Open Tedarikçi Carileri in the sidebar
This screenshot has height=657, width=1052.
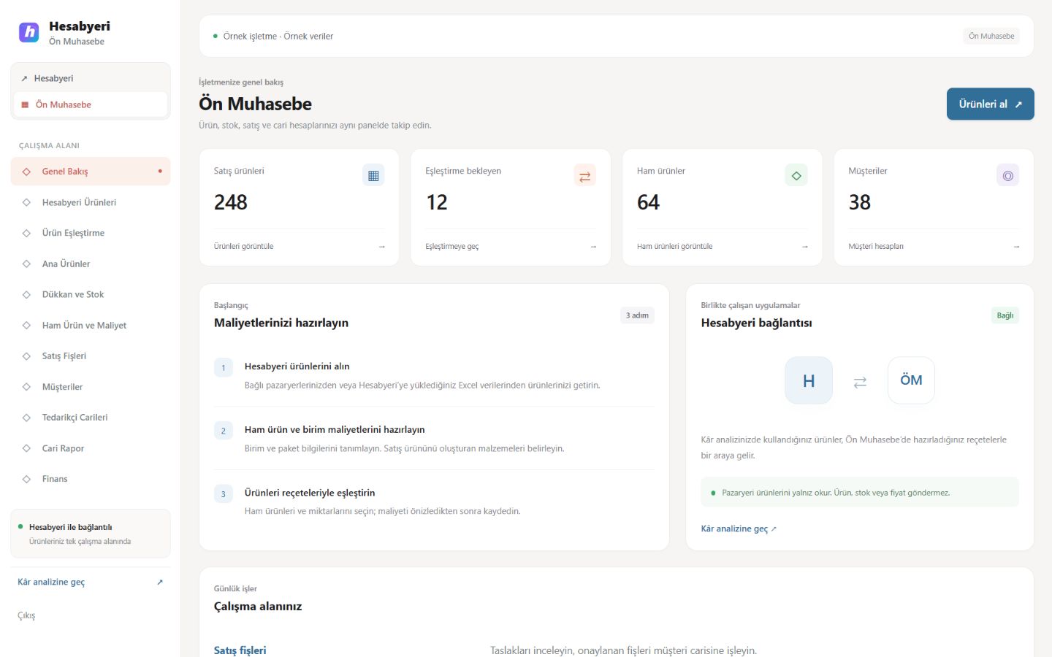(x=91, y=418)
